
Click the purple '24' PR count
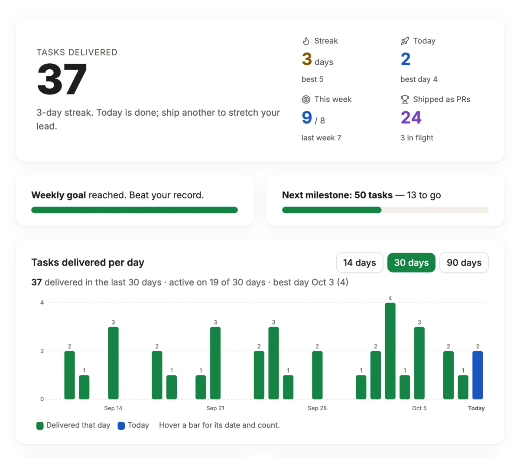pyautogui.click(x=411, y=118)
